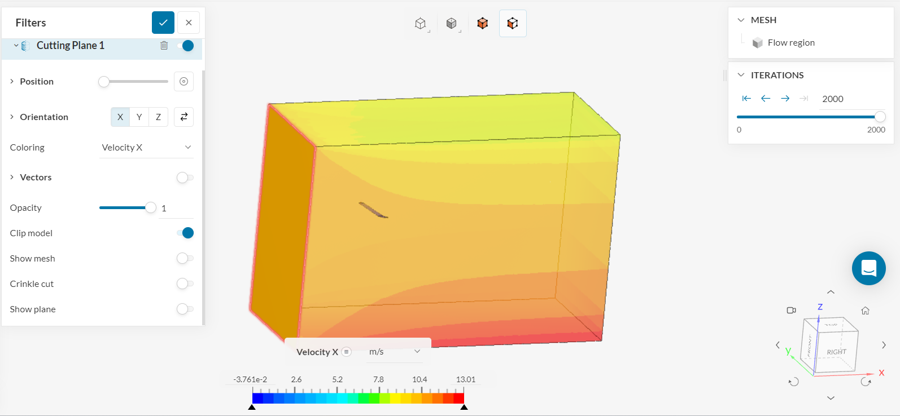Image resolution: width=900 pixels, height=416 pixels.
Task: Click the Velocity X legend title
Action: tap(317, 352)
